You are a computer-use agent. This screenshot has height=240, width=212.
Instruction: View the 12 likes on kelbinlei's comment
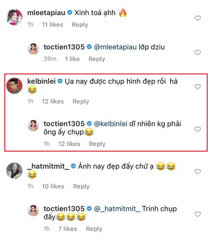click(53, 101)
